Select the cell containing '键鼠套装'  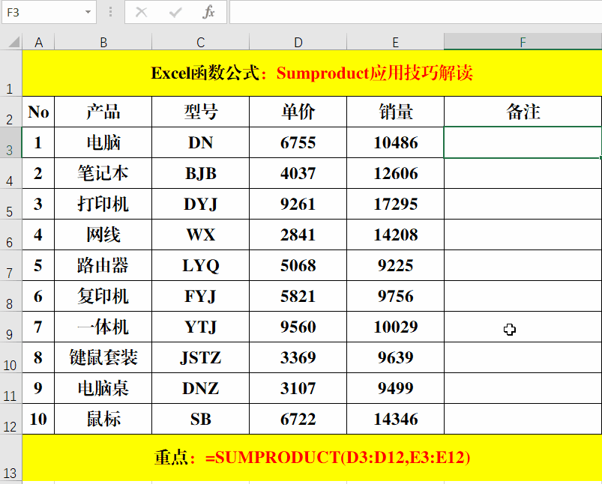tap(103, 357)
